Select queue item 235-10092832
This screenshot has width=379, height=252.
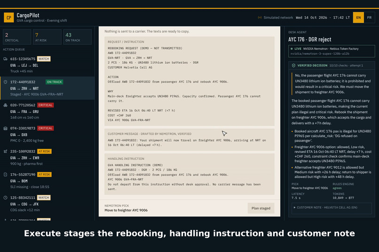[47, 158]
